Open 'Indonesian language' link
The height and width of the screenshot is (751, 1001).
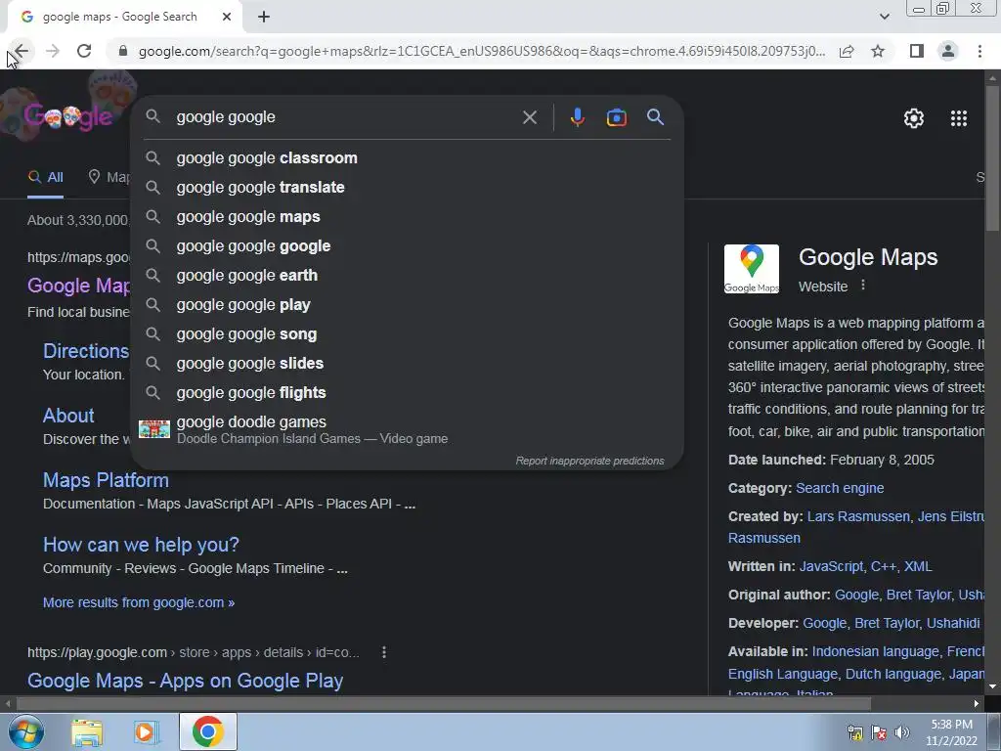point(875,651)
